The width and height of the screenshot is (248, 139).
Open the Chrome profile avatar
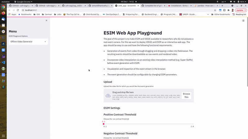pyautogui.click(x=232, y=10)
